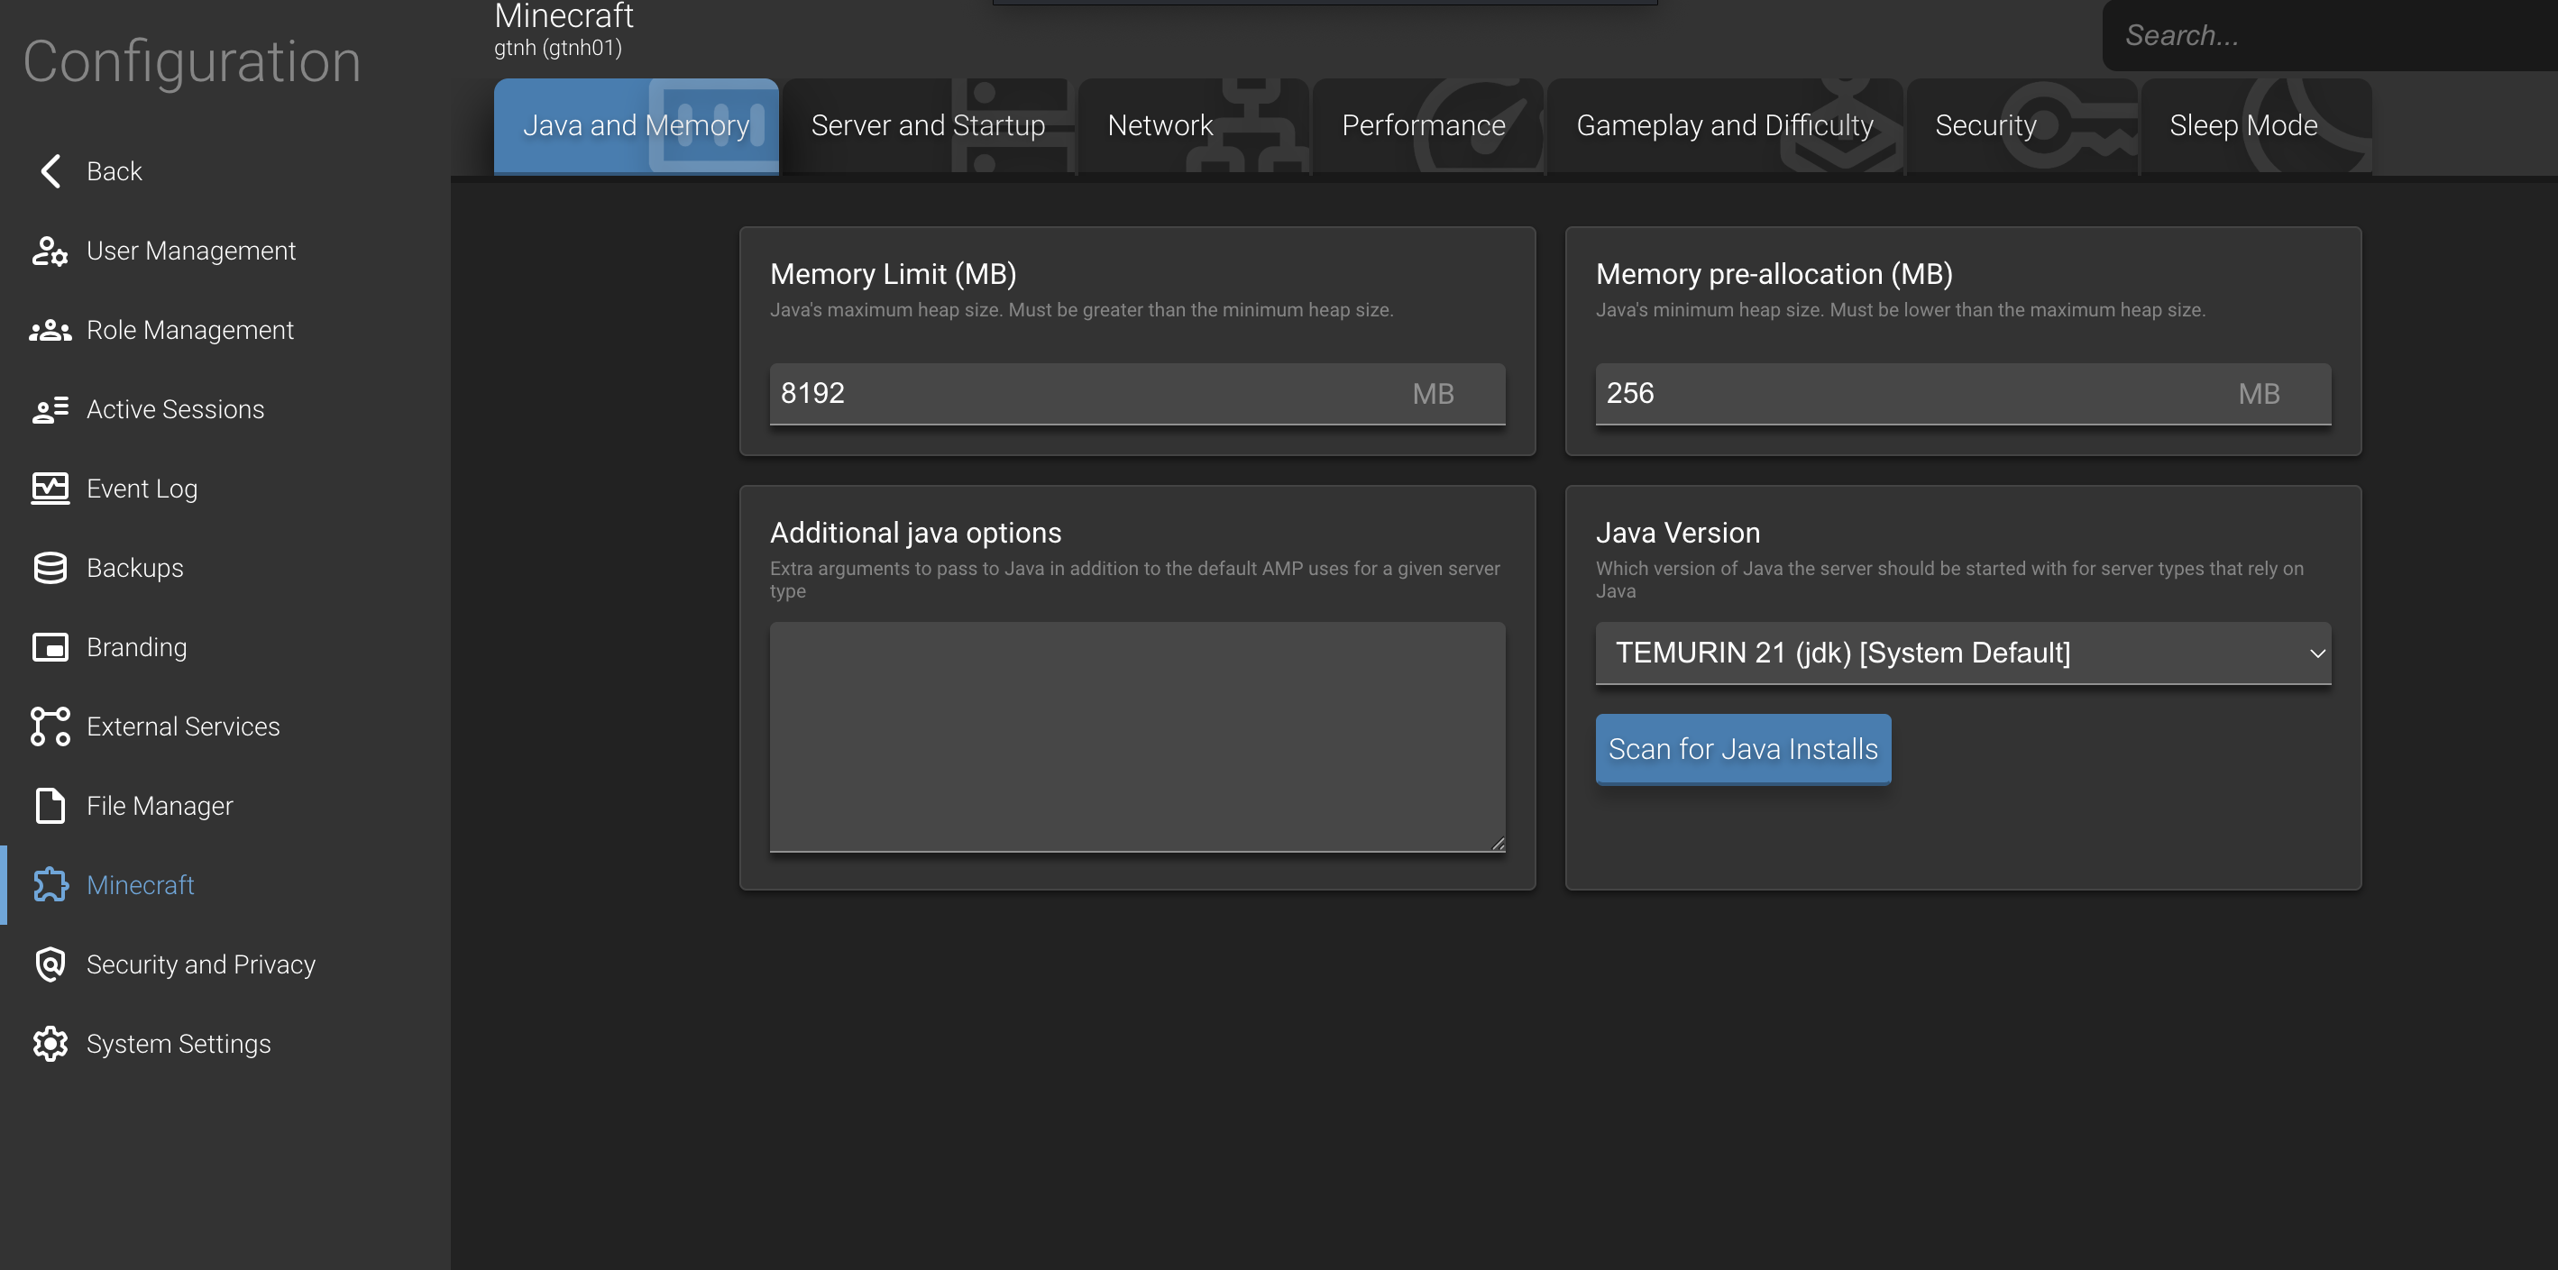Click the 'gtnh (gtnh01)' instance name
Image resolution: width=2558 pixels, height=1270 pixels.
[x=558, y=48]
